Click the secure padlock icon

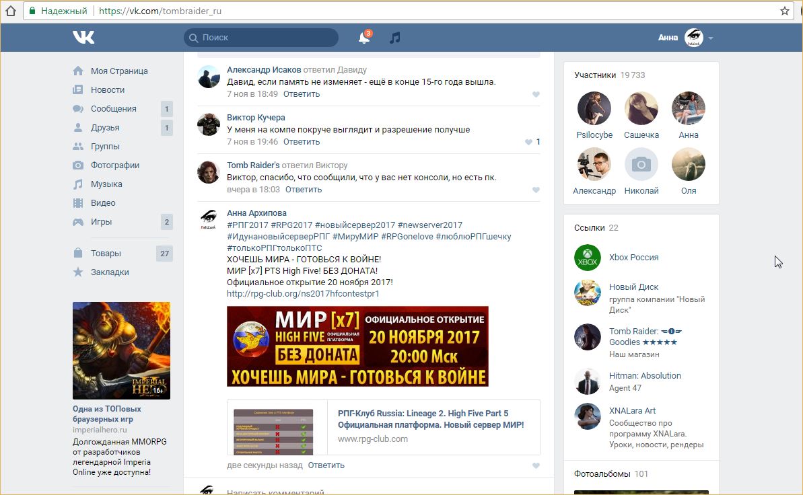pos(32,11)
